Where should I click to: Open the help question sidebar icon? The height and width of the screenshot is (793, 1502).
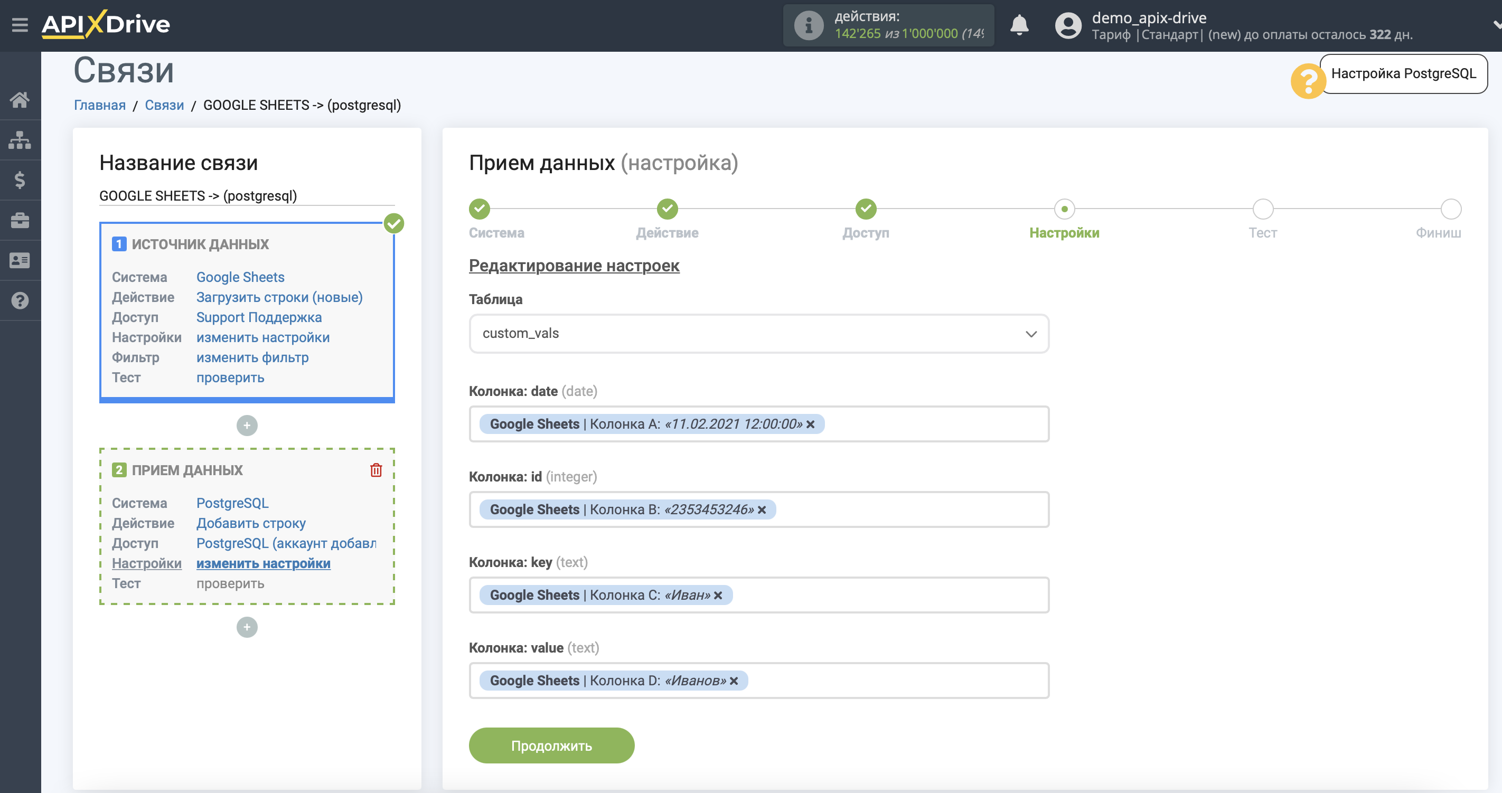(20, 301)
